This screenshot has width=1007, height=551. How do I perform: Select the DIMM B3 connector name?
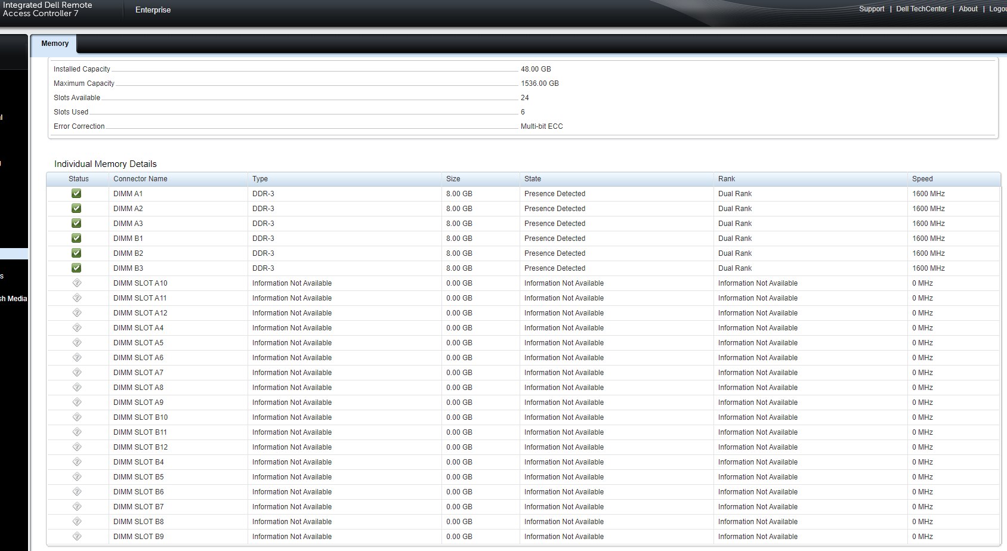(x=128, y=268)
